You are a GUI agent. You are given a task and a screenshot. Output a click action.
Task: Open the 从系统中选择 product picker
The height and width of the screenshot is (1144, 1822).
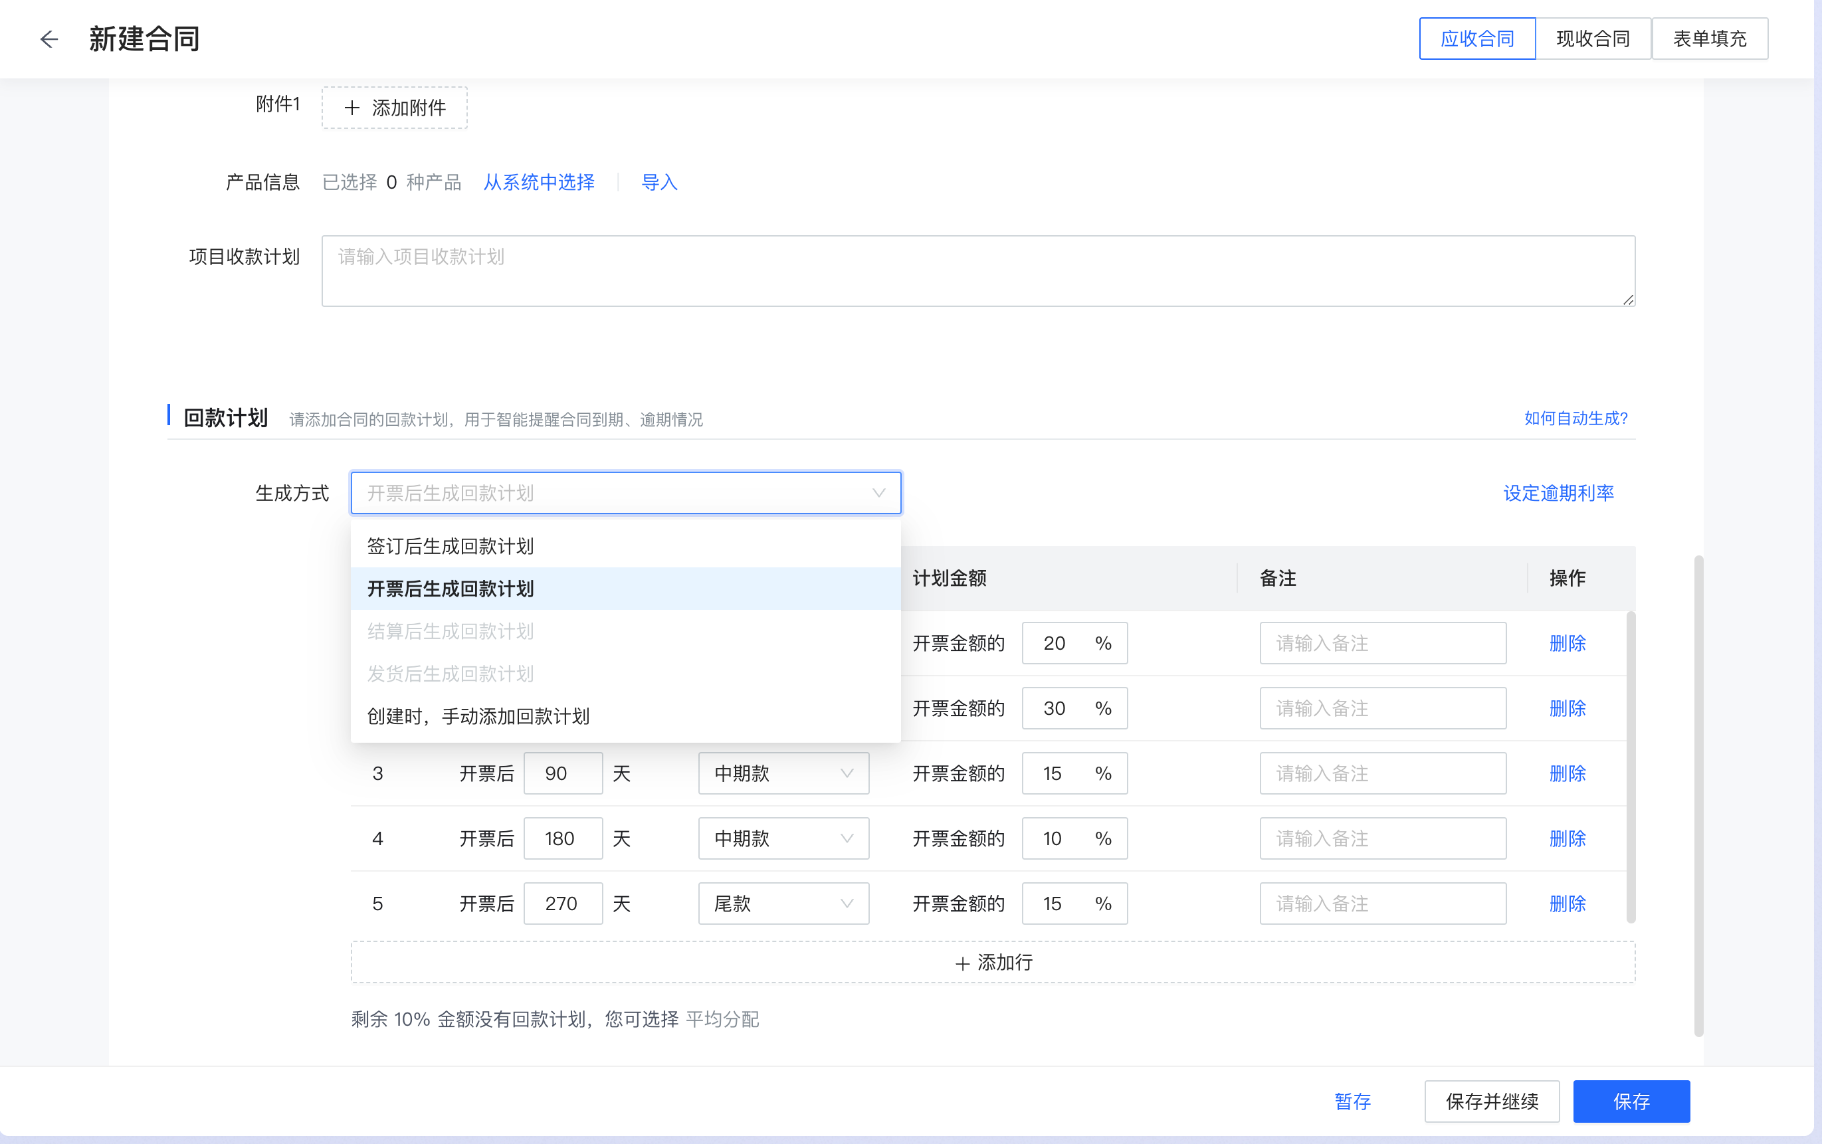539,181
